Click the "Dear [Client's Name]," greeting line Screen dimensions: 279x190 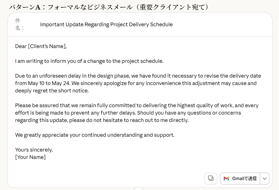[41, 46]
